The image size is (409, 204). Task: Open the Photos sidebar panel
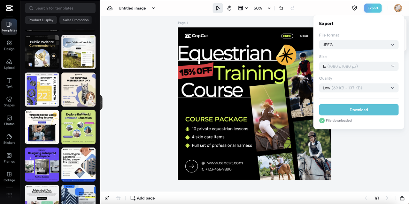pyautogui.click(x=9, y=120)
